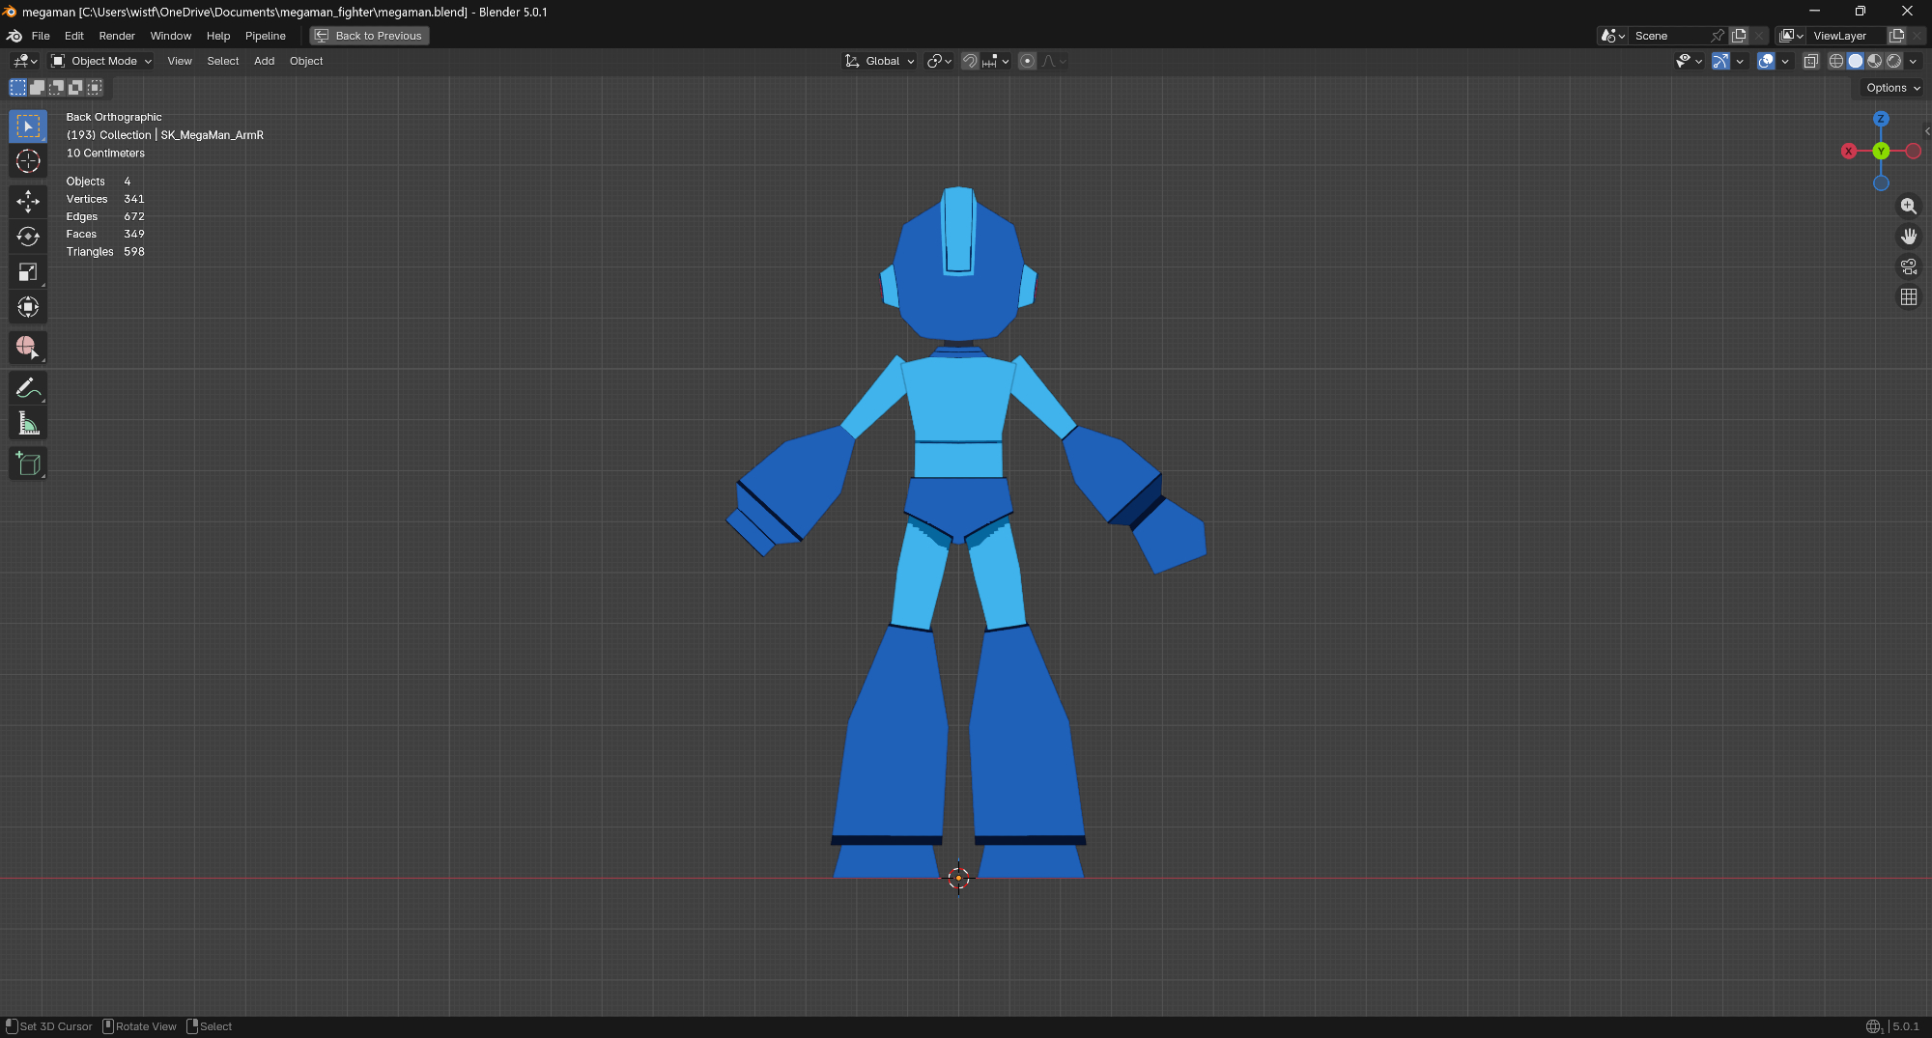Choose the Measure tool

coord(28,424)
